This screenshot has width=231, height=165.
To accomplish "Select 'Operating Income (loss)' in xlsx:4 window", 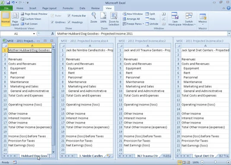I will point(83,104).
